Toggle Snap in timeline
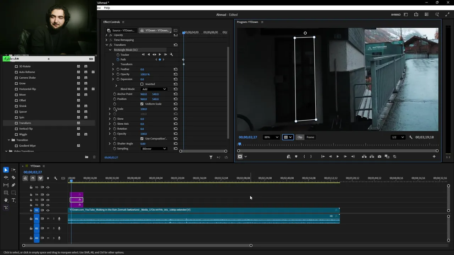The width and height of the screenshot is (454, 255). [x=33, y=178]
